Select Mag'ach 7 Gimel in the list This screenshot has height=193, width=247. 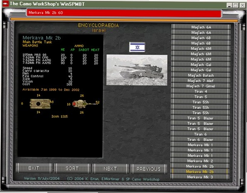[x=201, y=86]
